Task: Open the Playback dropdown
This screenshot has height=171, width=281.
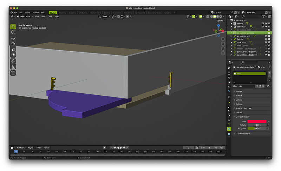Action: pyautogui.click(x=21, y=148)
